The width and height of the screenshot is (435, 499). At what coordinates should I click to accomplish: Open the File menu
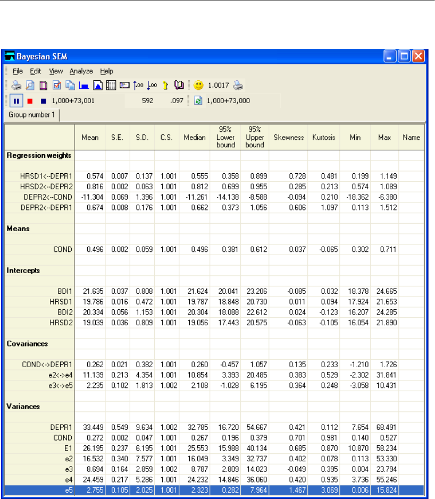point(18,71)
